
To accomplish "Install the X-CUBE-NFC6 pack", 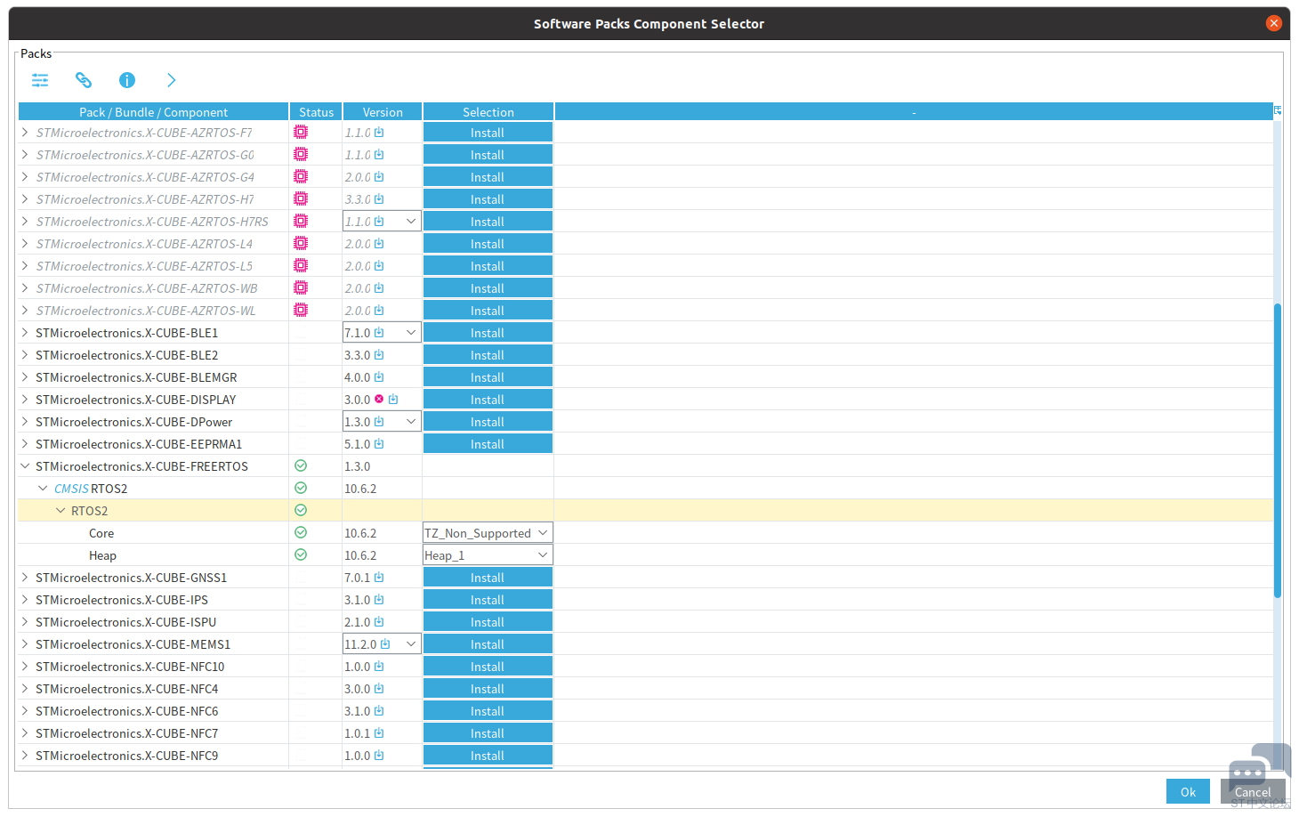I will (x=488, y=710).
